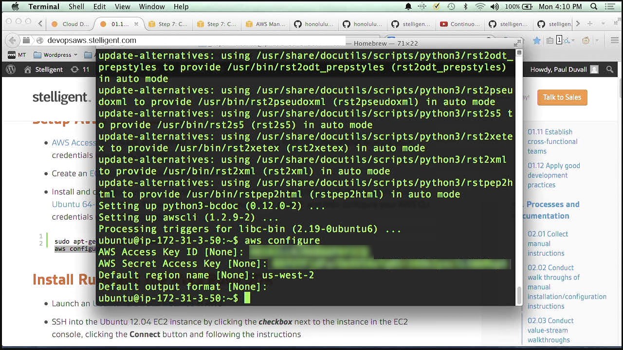Open the Howdy, Paul Duvall account menu
Viewport: 623px width, 350px height.
click(x=564, y=70)
